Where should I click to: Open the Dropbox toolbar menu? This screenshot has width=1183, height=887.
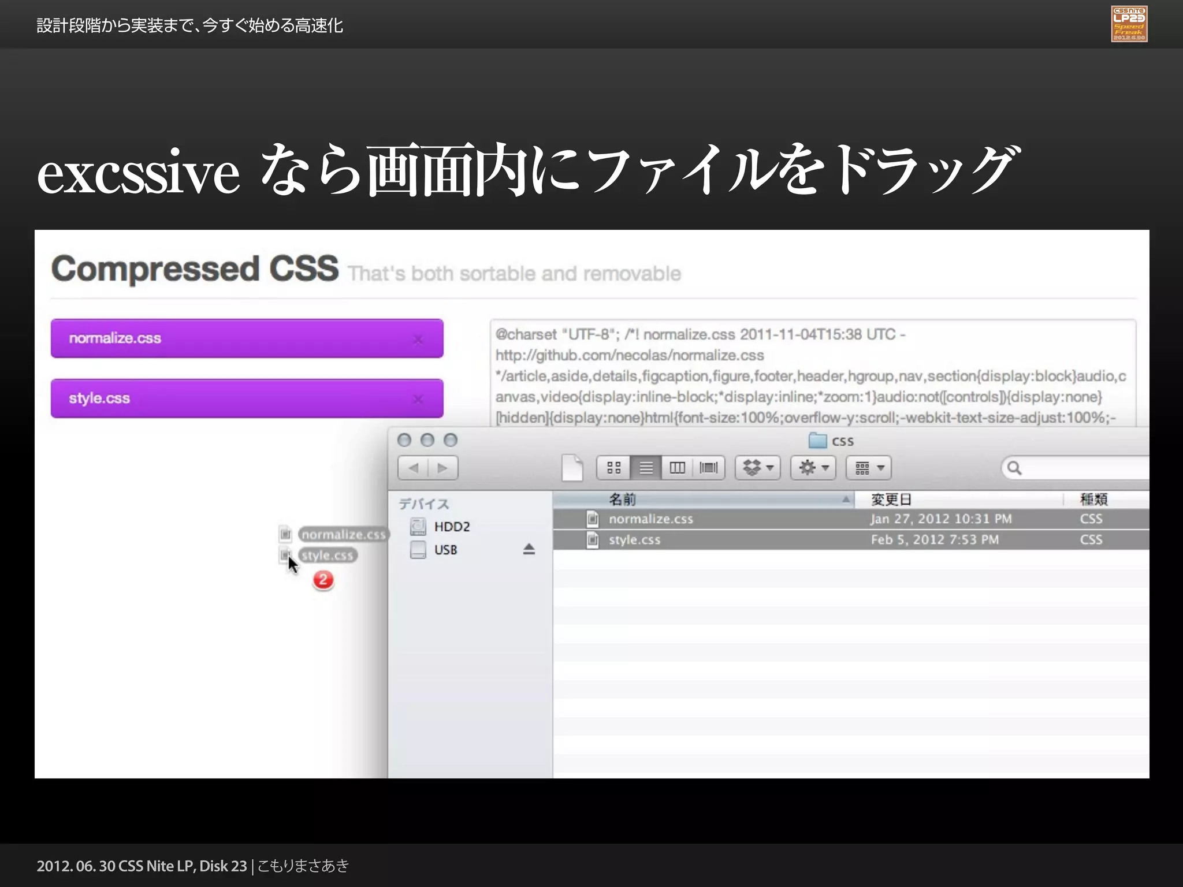pyautogui.click(x=758, y=468)
